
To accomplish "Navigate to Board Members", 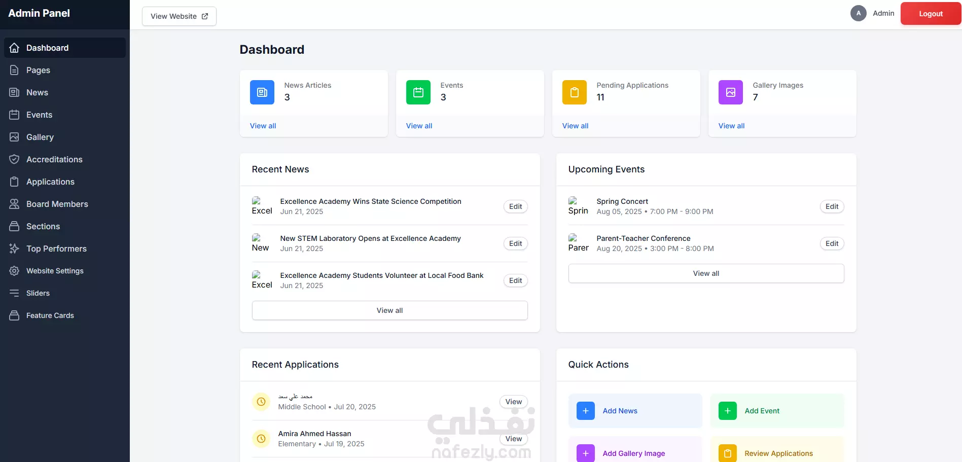I will pos(65,204).
